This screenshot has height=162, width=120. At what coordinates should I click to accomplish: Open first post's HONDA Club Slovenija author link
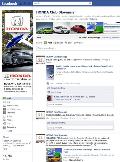(56, 57)
